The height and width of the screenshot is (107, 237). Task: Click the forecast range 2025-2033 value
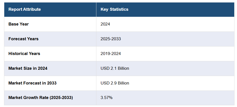tap(111, 39)
